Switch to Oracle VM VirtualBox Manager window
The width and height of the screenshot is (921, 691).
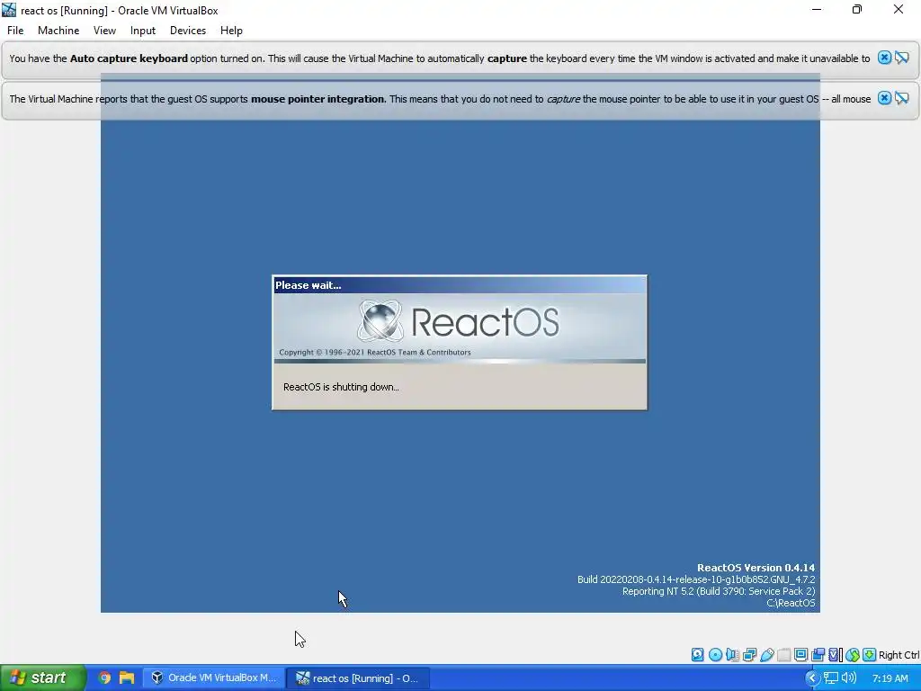coord(214,678)
